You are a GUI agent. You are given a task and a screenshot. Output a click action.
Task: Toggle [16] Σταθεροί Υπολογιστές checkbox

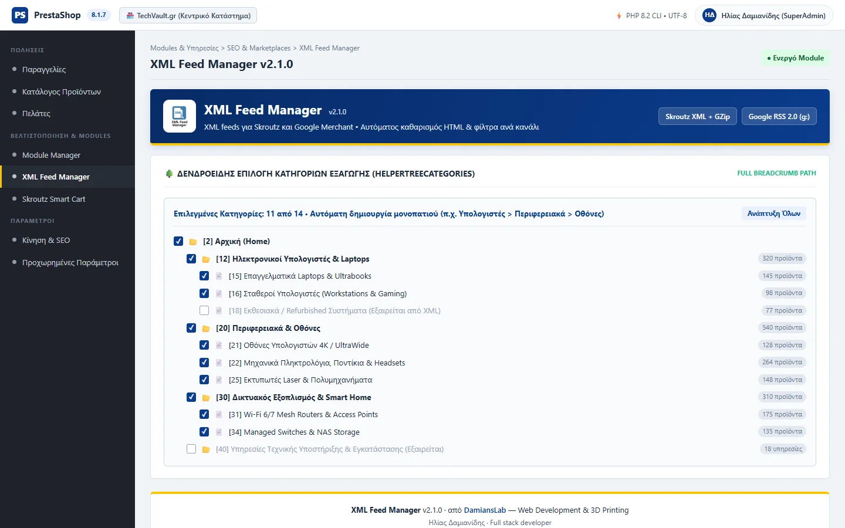(x=204, y=293)
